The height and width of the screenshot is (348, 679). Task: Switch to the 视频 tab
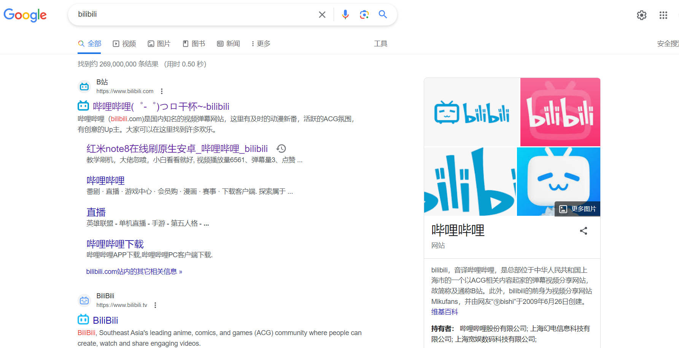tap(124, 44)
